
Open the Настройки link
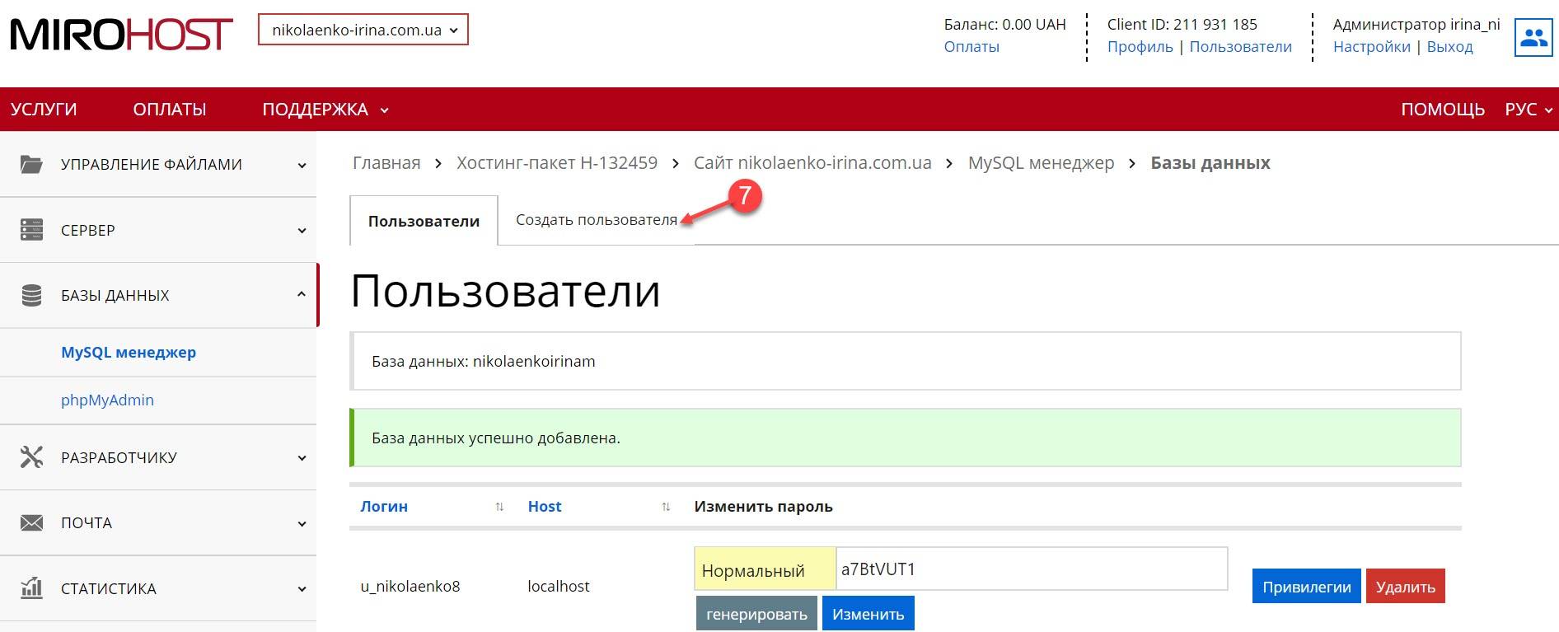pyautogui.click(x=1371, y=47)
